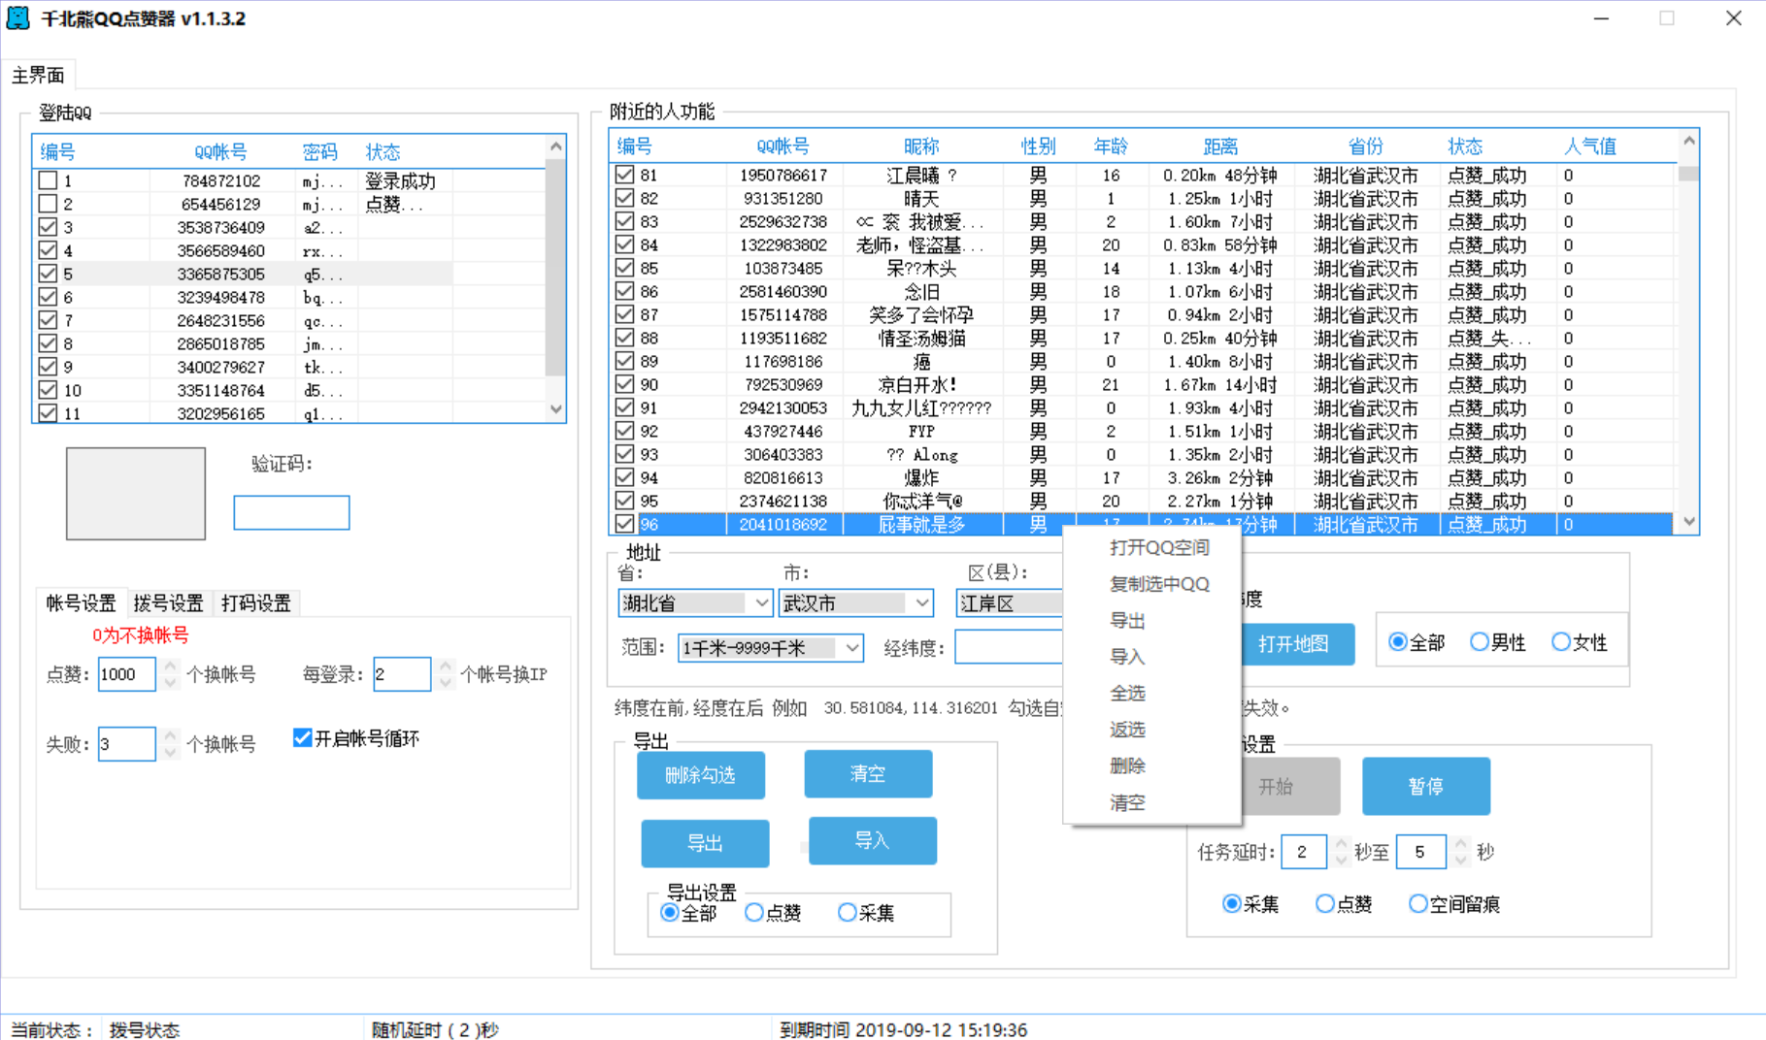Select nearby row nicknamed 晴天
This screenshot has height=1040, width=1766.
tap(1141, 198)
